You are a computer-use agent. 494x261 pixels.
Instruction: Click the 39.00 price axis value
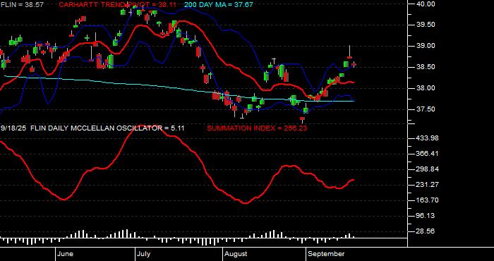(x=426, y=46)
